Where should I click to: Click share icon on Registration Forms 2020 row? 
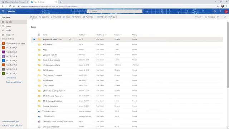point(70,39)
